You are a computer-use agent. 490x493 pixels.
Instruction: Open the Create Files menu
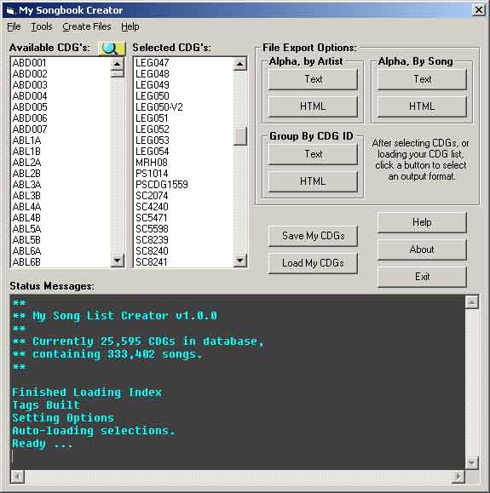tap(87, 26)
